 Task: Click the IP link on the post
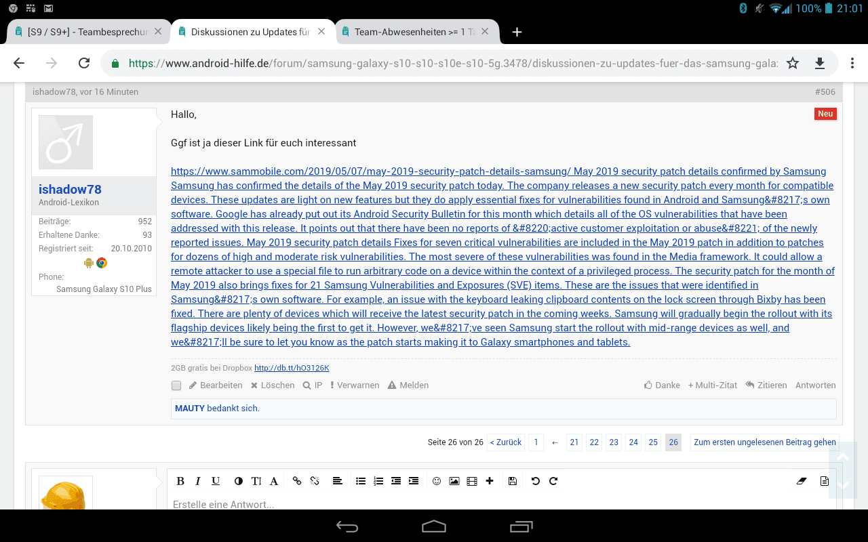coord(313,385)
